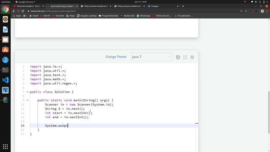The width and height of the screenshot is (270, 152).
Task: Click code line 'int start = in.nextInt();'
Action: tap(69, 113)
